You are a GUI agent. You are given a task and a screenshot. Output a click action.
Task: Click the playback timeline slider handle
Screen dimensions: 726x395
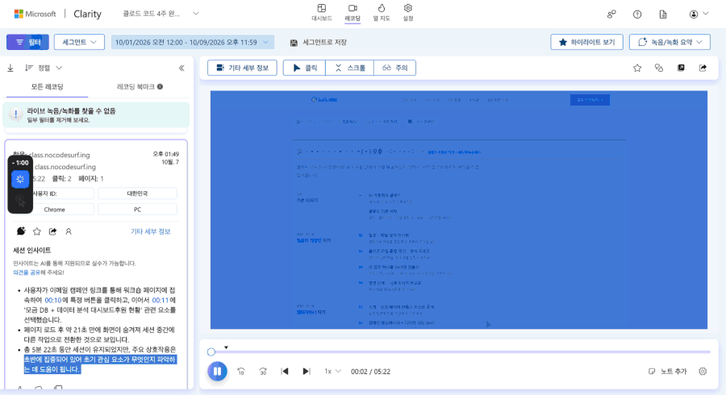(x=211, y=352)
